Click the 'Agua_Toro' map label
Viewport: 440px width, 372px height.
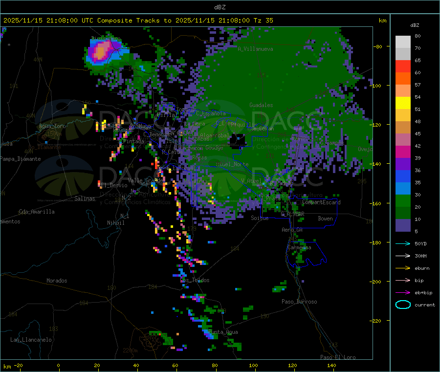[52, 126]
